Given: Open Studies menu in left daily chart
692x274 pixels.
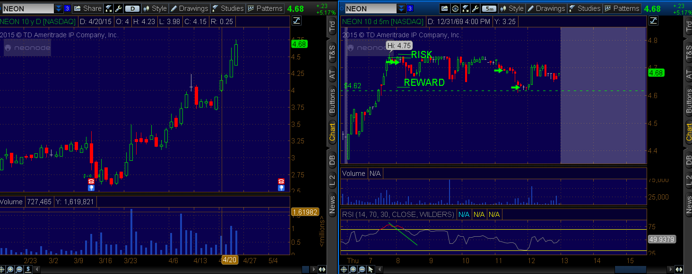Looking at the screenshot, I should 228,8.
